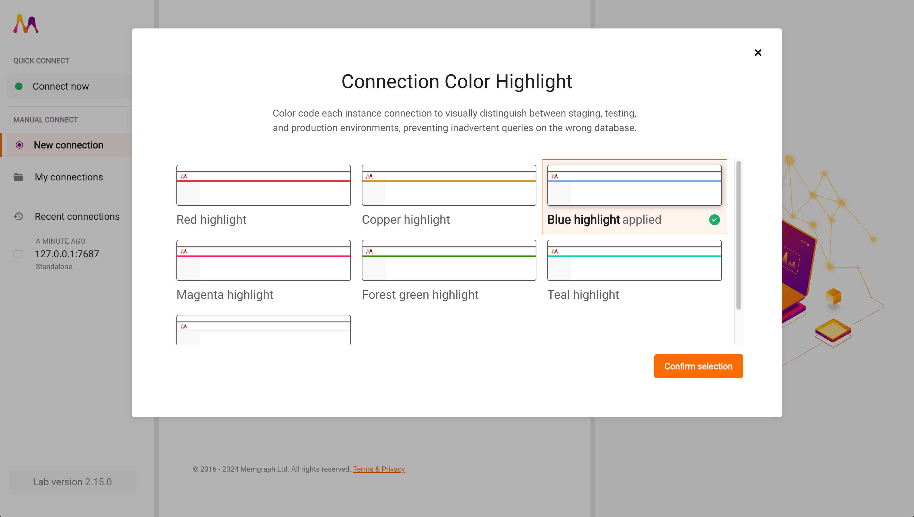The width and height of the screenshot is (914, 517).
Task: Click the highlight list scrollbar
Action: coord(739,235)
